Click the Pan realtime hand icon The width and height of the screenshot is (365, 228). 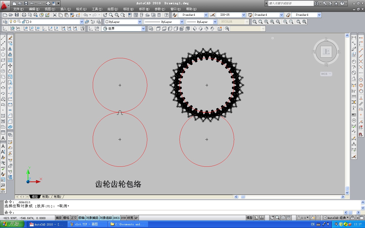coord(105,15)
